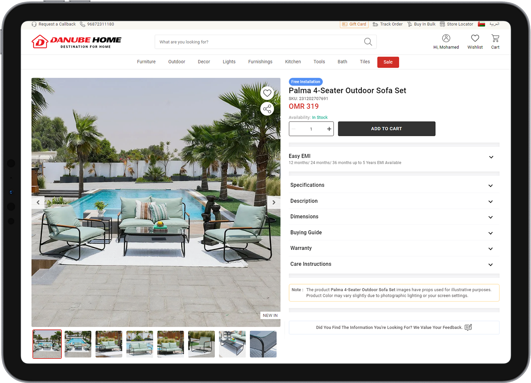Click the share icon on product image

[267, 109]
